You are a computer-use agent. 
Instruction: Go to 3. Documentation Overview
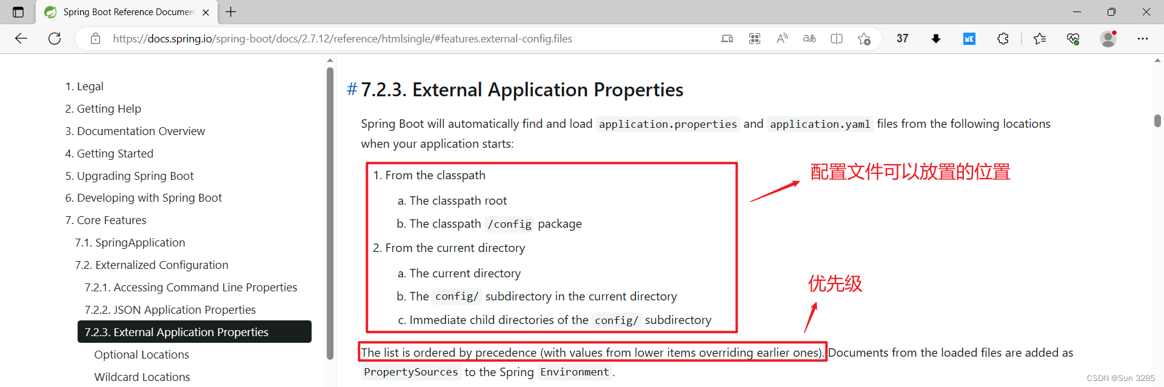point(135,131)
